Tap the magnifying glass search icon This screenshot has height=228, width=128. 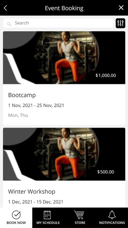(x=9, y=24)
